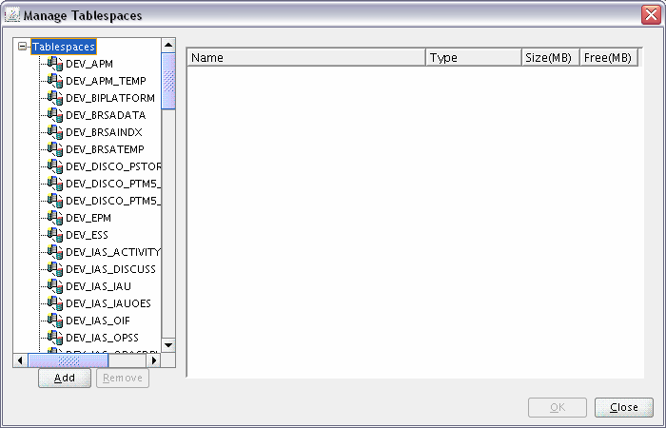666x428 pixels.
Task: Select DEV_APM in the tree
Action: 89,64
